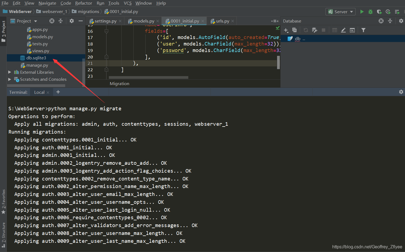Open Database panel settings gear
This screenshot has height=252, width=405.
(x=401, y=21)
